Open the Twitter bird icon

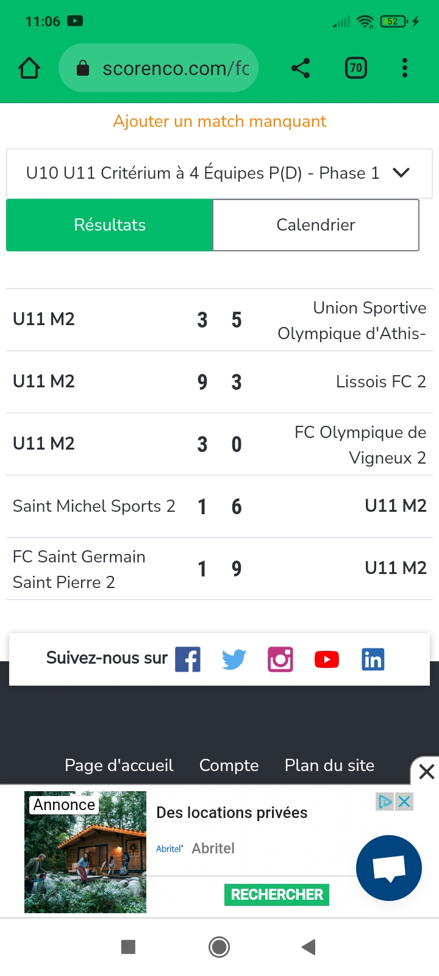point(234,659)
